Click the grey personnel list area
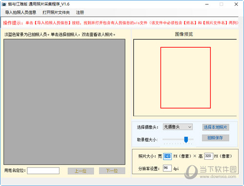The image size is (244, 186). pyautogui.click(x=64, y=102)
